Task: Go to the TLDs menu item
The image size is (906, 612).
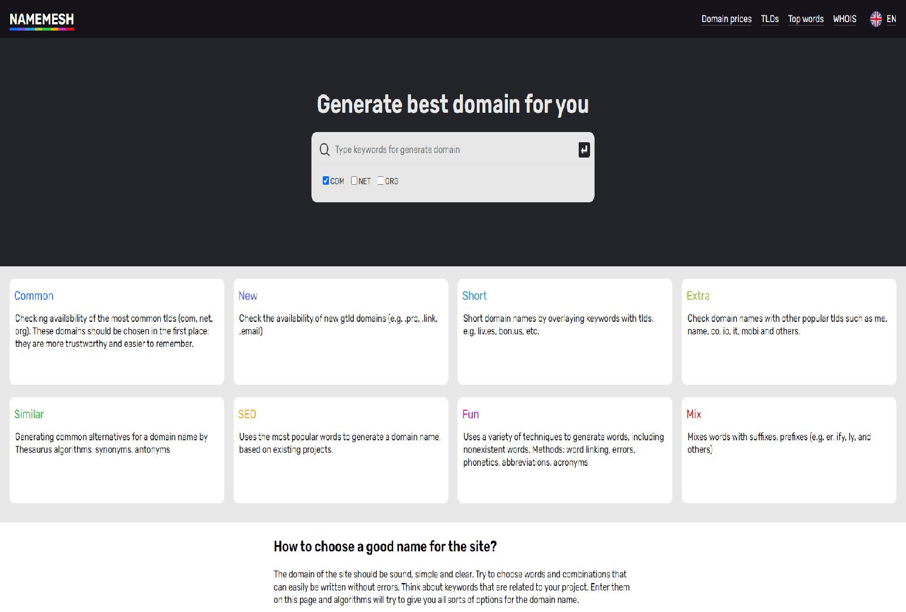Action: coord(770,19)
